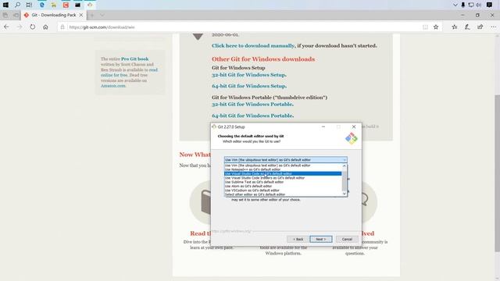Choose 'Use Vim' option in editor list
This screenshot has height=281, width=500.
click(x=283, y=165)
